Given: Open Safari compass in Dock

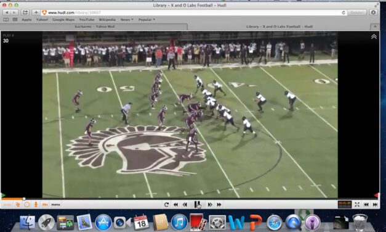Looking at the screenshot, I should pos(274,223).
